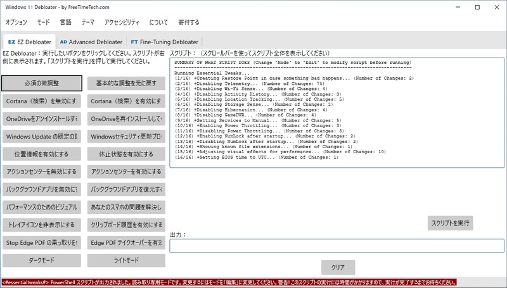
Task: Click Windows Update の既定 button
Action: click(42, 137)
